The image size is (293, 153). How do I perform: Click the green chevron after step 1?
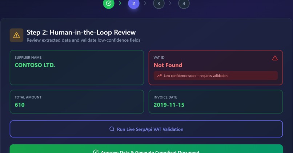120,3
